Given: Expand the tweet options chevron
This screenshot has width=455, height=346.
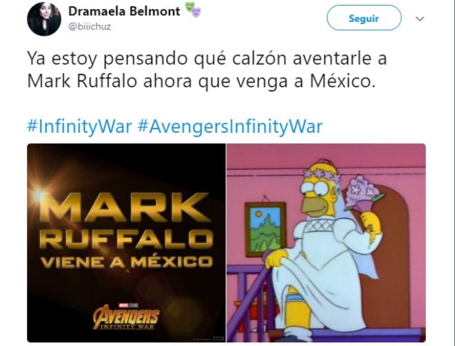Looking at the screenshot, I should click(x=420, y=19).
